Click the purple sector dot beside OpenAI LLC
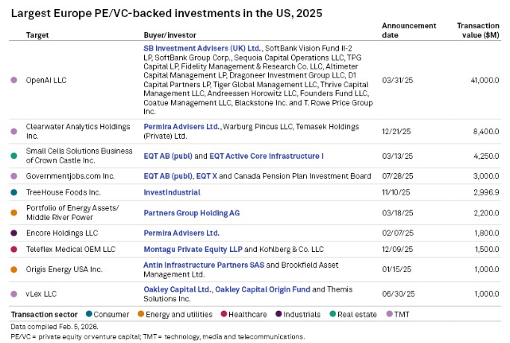 [14, 80]
